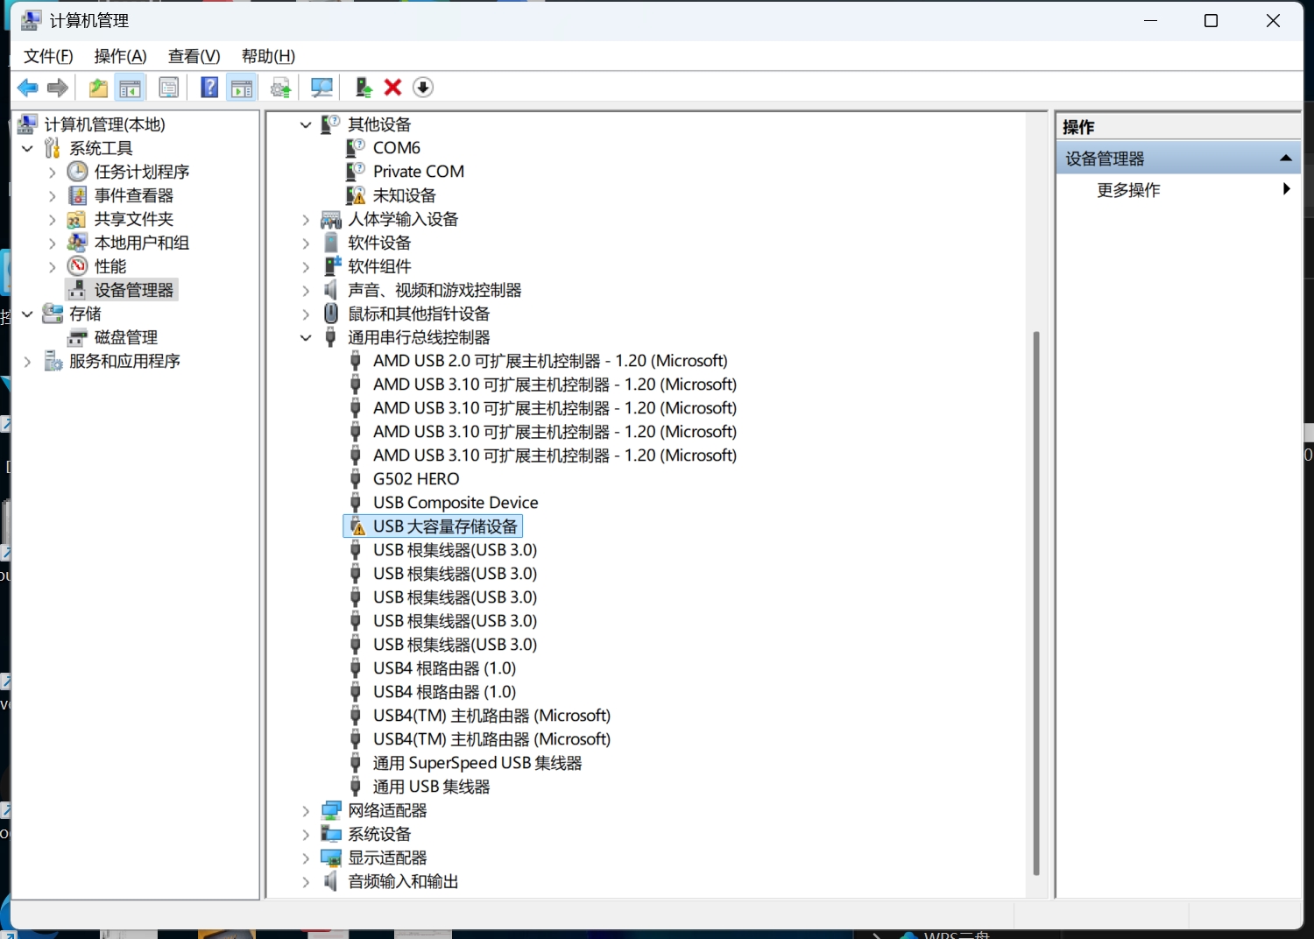The image size is (1314, 939).
Task: Select the COM6 device
Action: 397,148
